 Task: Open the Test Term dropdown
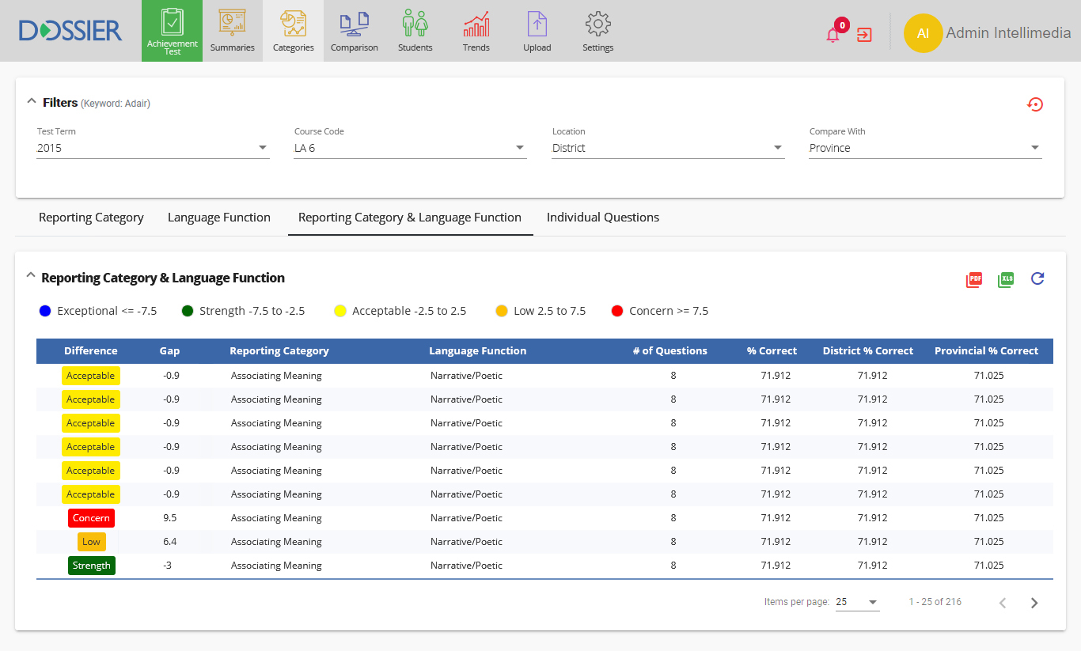pos(153,148)
